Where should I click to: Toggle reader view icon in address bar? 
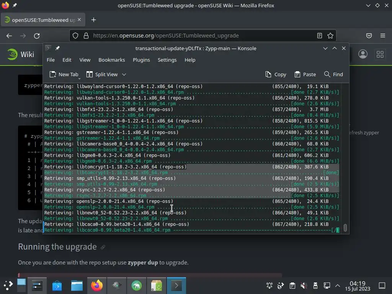pos(320,36)
